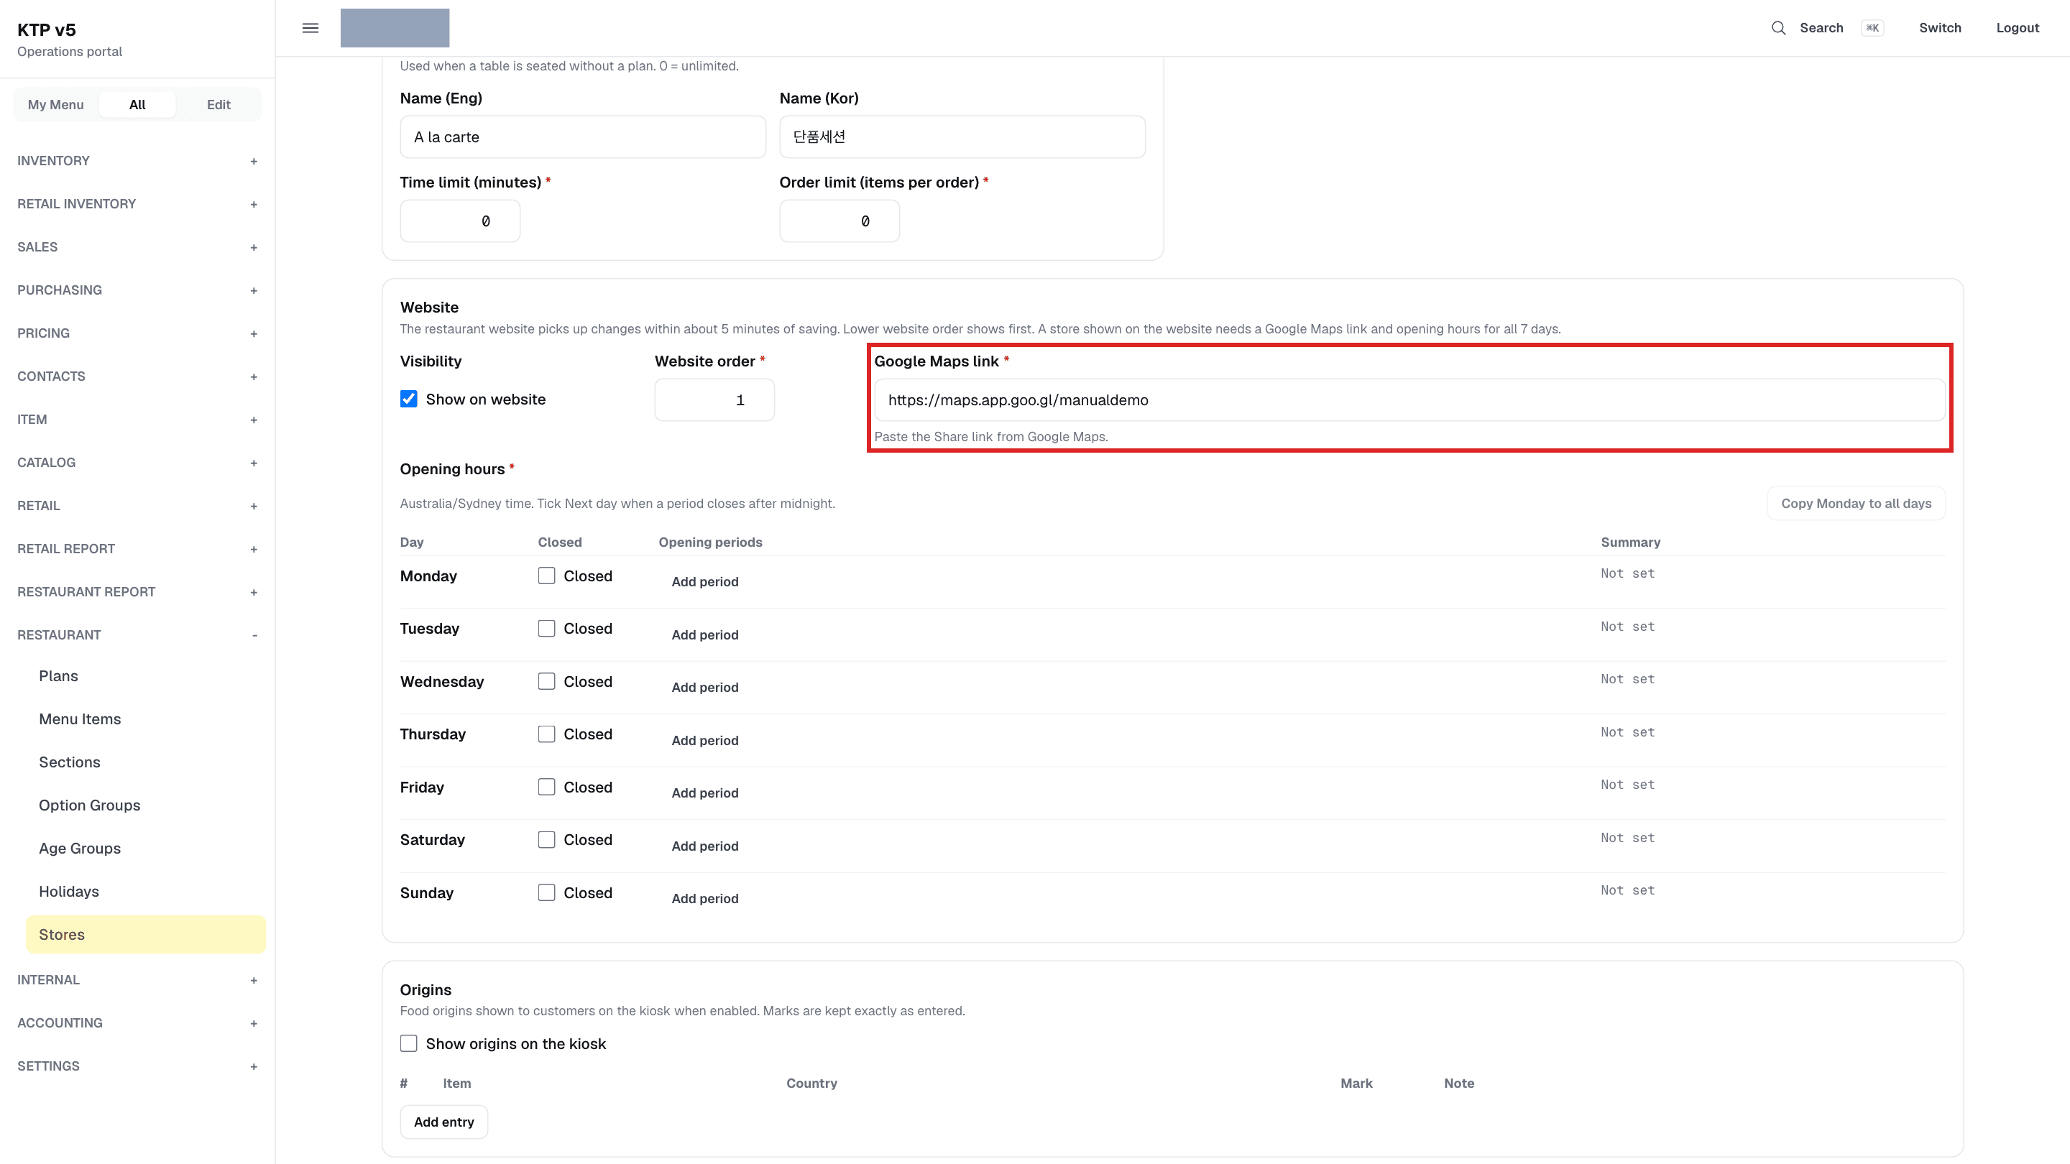The height and width of the screenshot is (1164, 2070).
Task: Click Copy Monday to all days
Action: point(1855,504)
